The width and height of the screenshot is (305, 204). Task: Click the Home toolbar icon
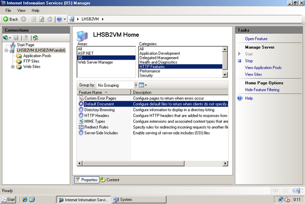coord(50,19)
